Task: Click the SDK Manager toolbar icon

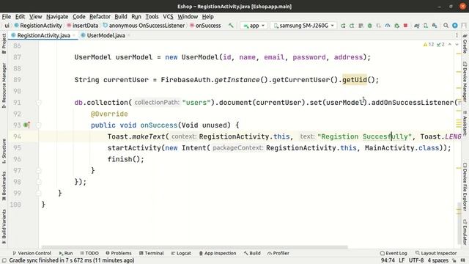Action: click(435, 26)
